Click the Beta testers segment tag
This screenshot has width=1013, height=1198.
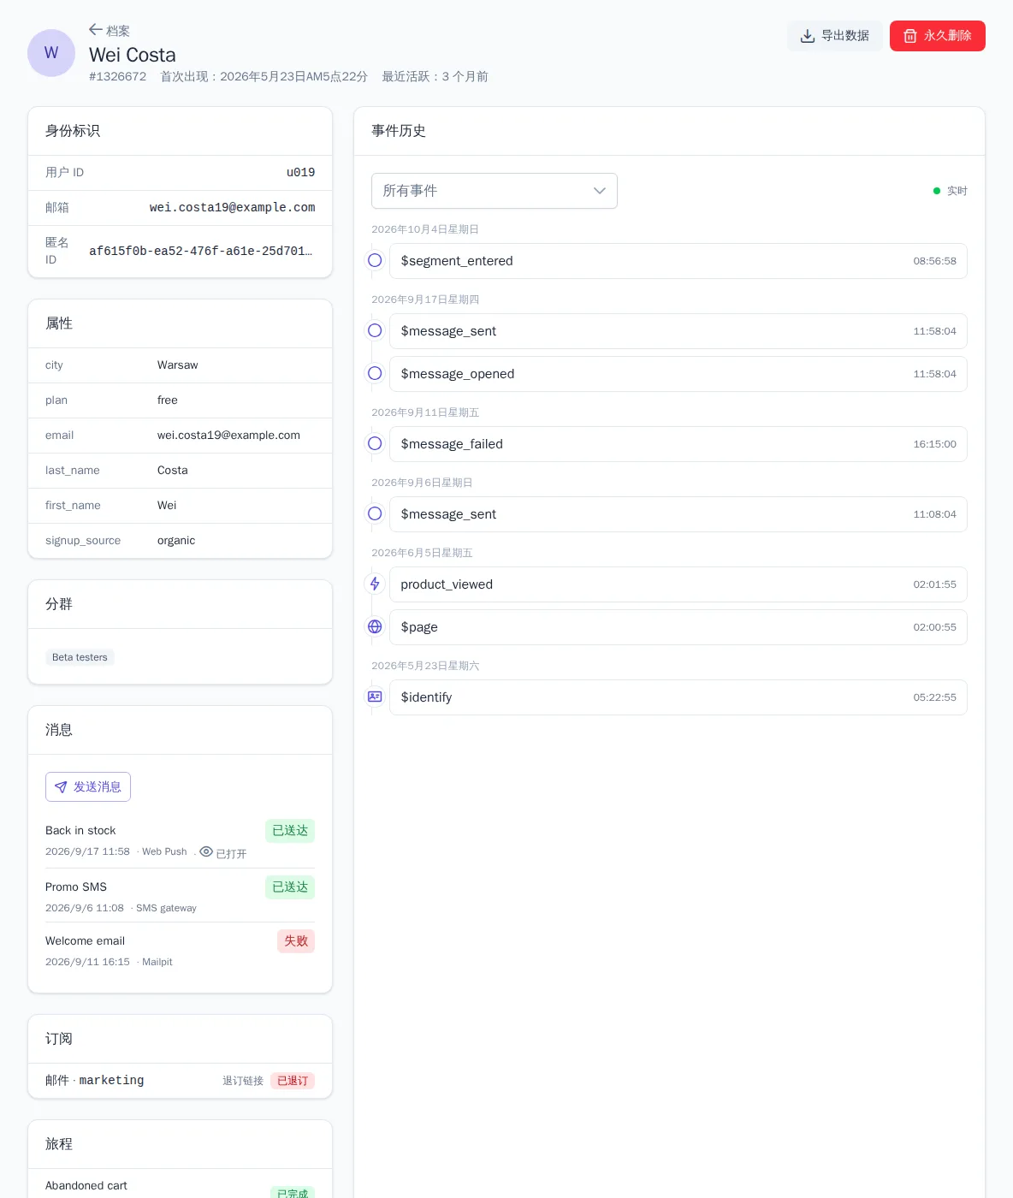(80, 657)
